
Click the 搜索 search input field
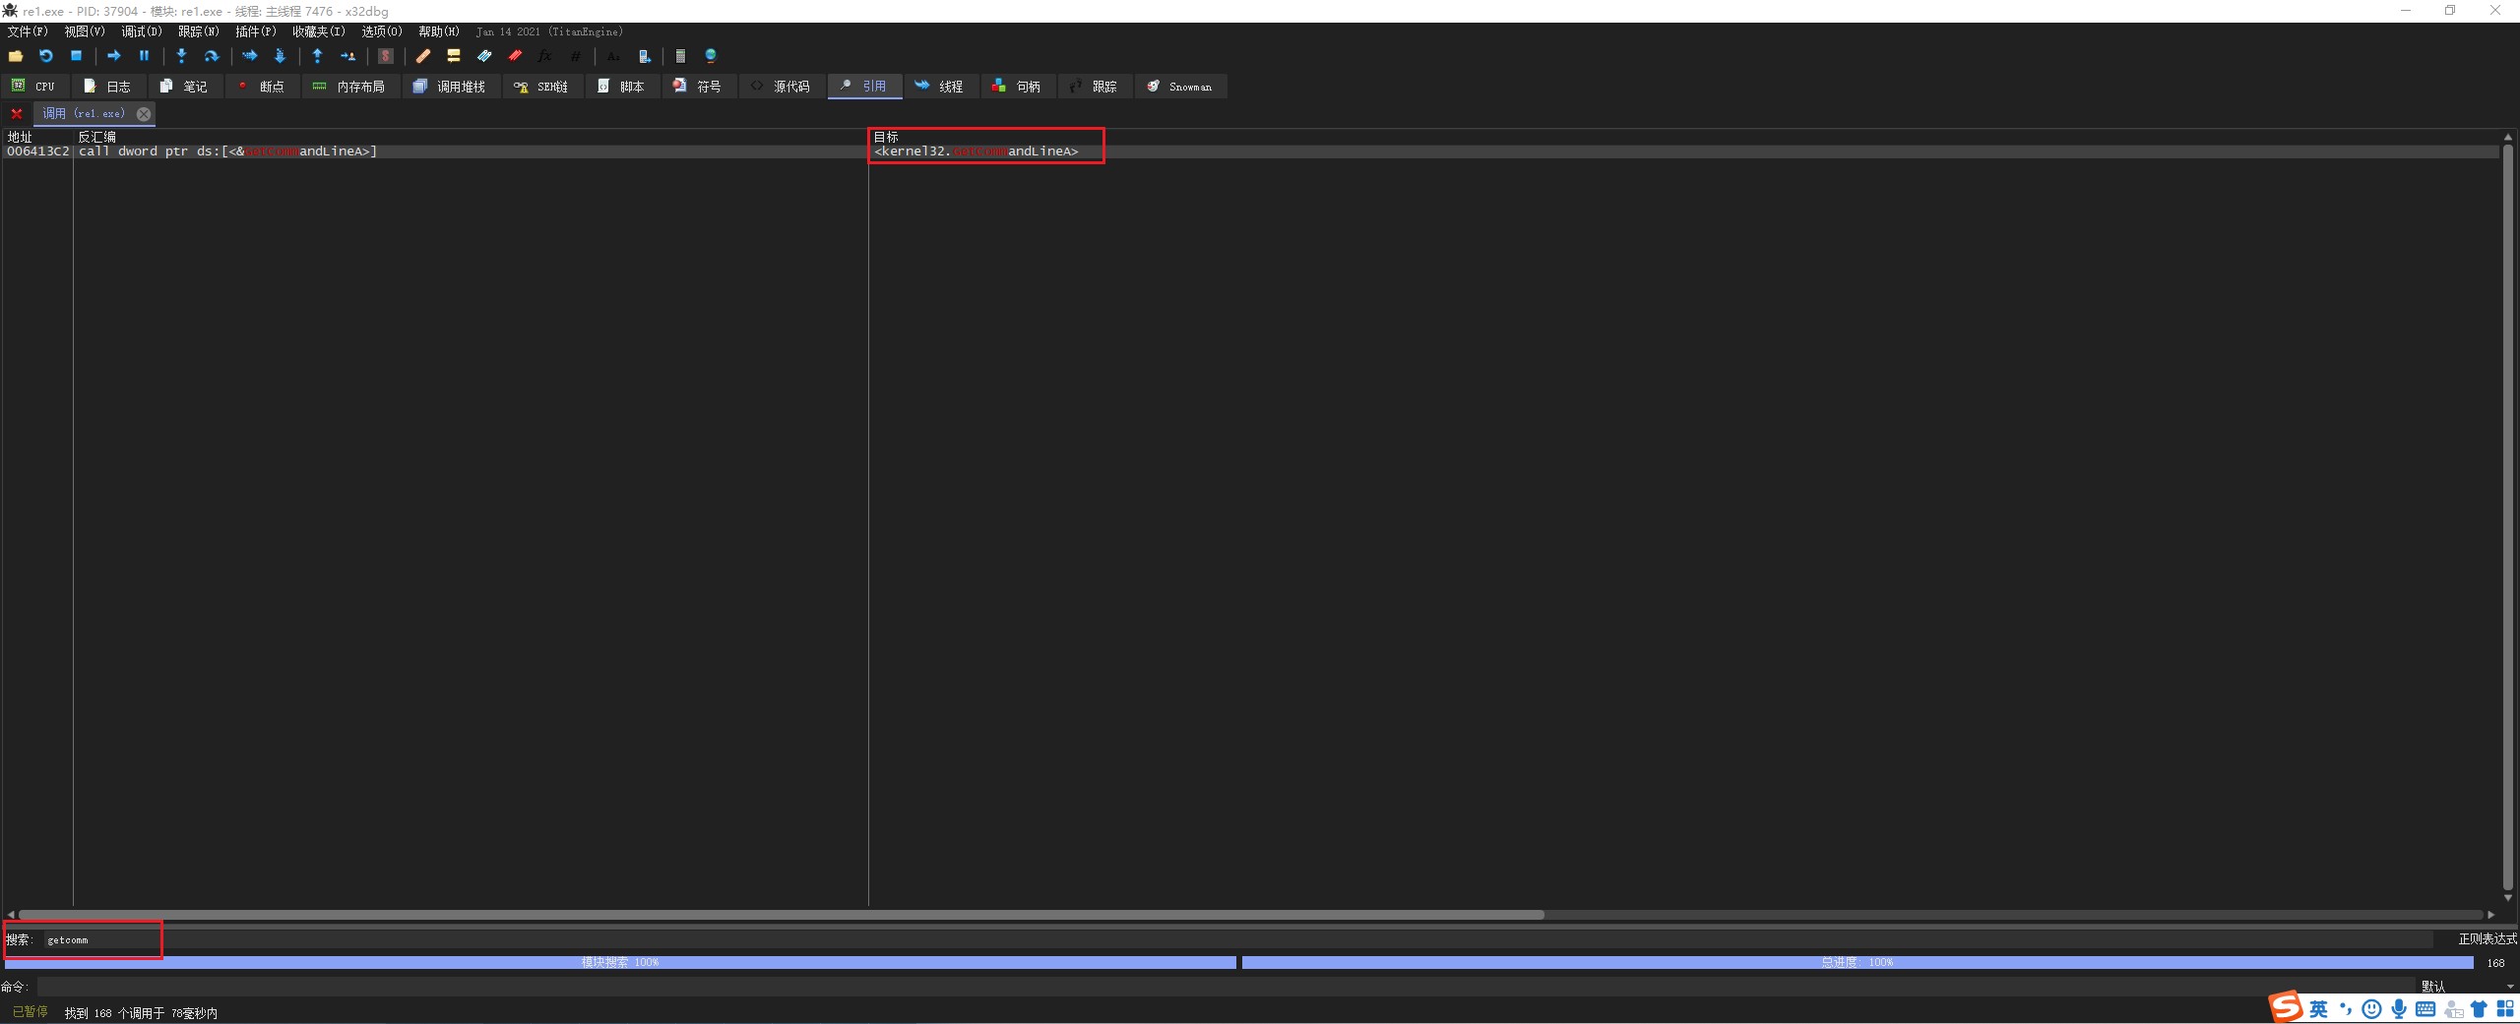[x=1238, y=939]
